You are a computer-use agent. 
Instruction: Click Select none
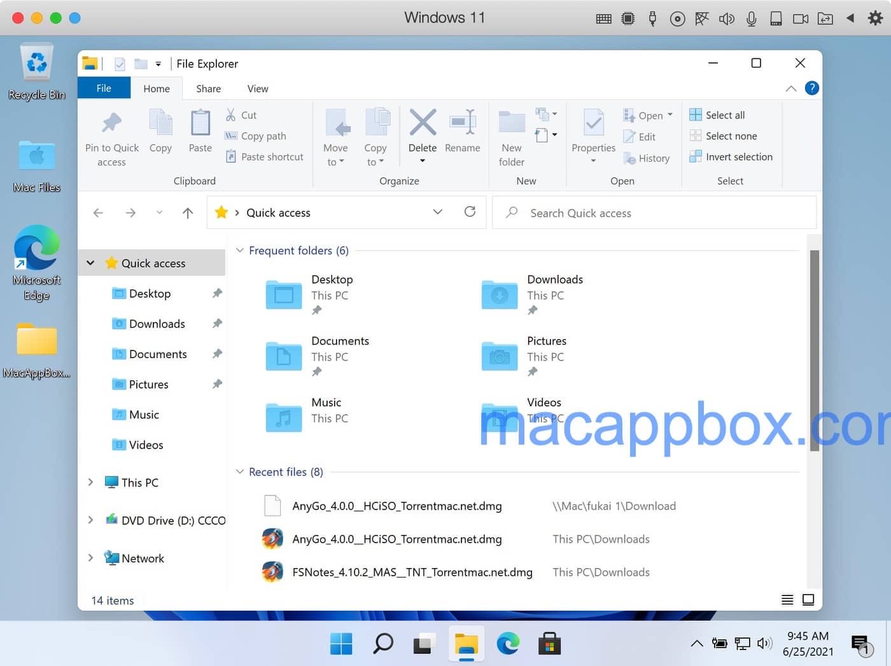(724, 136)
